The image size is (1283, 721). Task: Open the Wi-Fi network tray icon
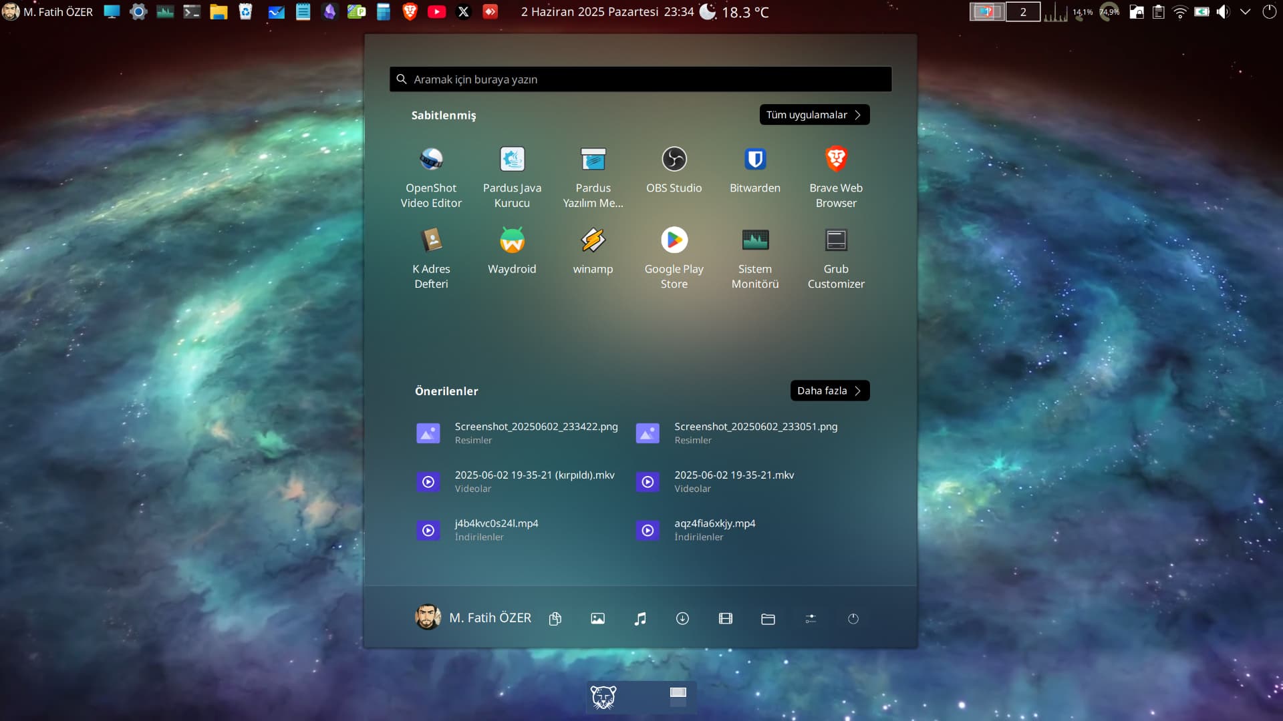(1180, 12)
